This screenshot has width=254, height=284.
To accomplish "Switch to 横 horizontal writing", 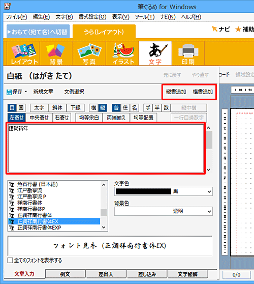I will click(x=93, y=108).
